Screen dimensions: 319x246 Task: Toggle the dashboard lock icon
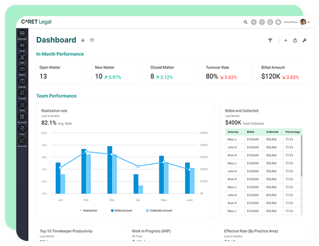83,40
